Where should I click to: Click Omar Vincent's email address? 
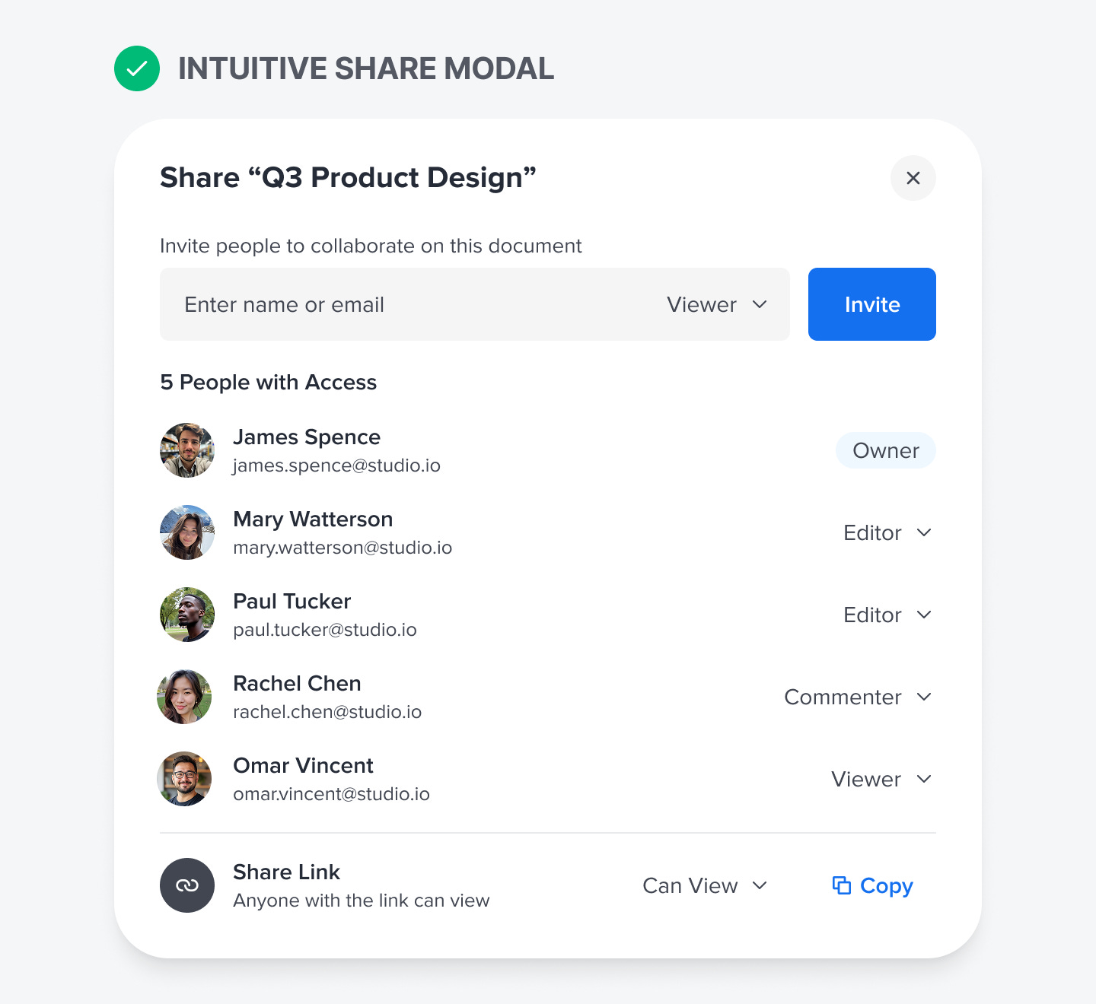[x=331, y=794]
